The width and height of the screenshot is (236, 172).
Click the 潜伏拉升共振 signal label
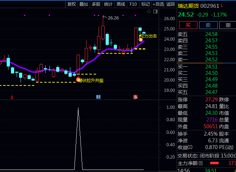click(x=91, y=81)
